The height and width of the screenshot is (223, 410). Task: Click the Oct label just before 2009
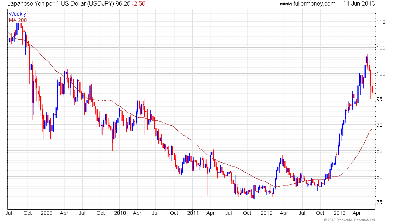click(28, 213)
